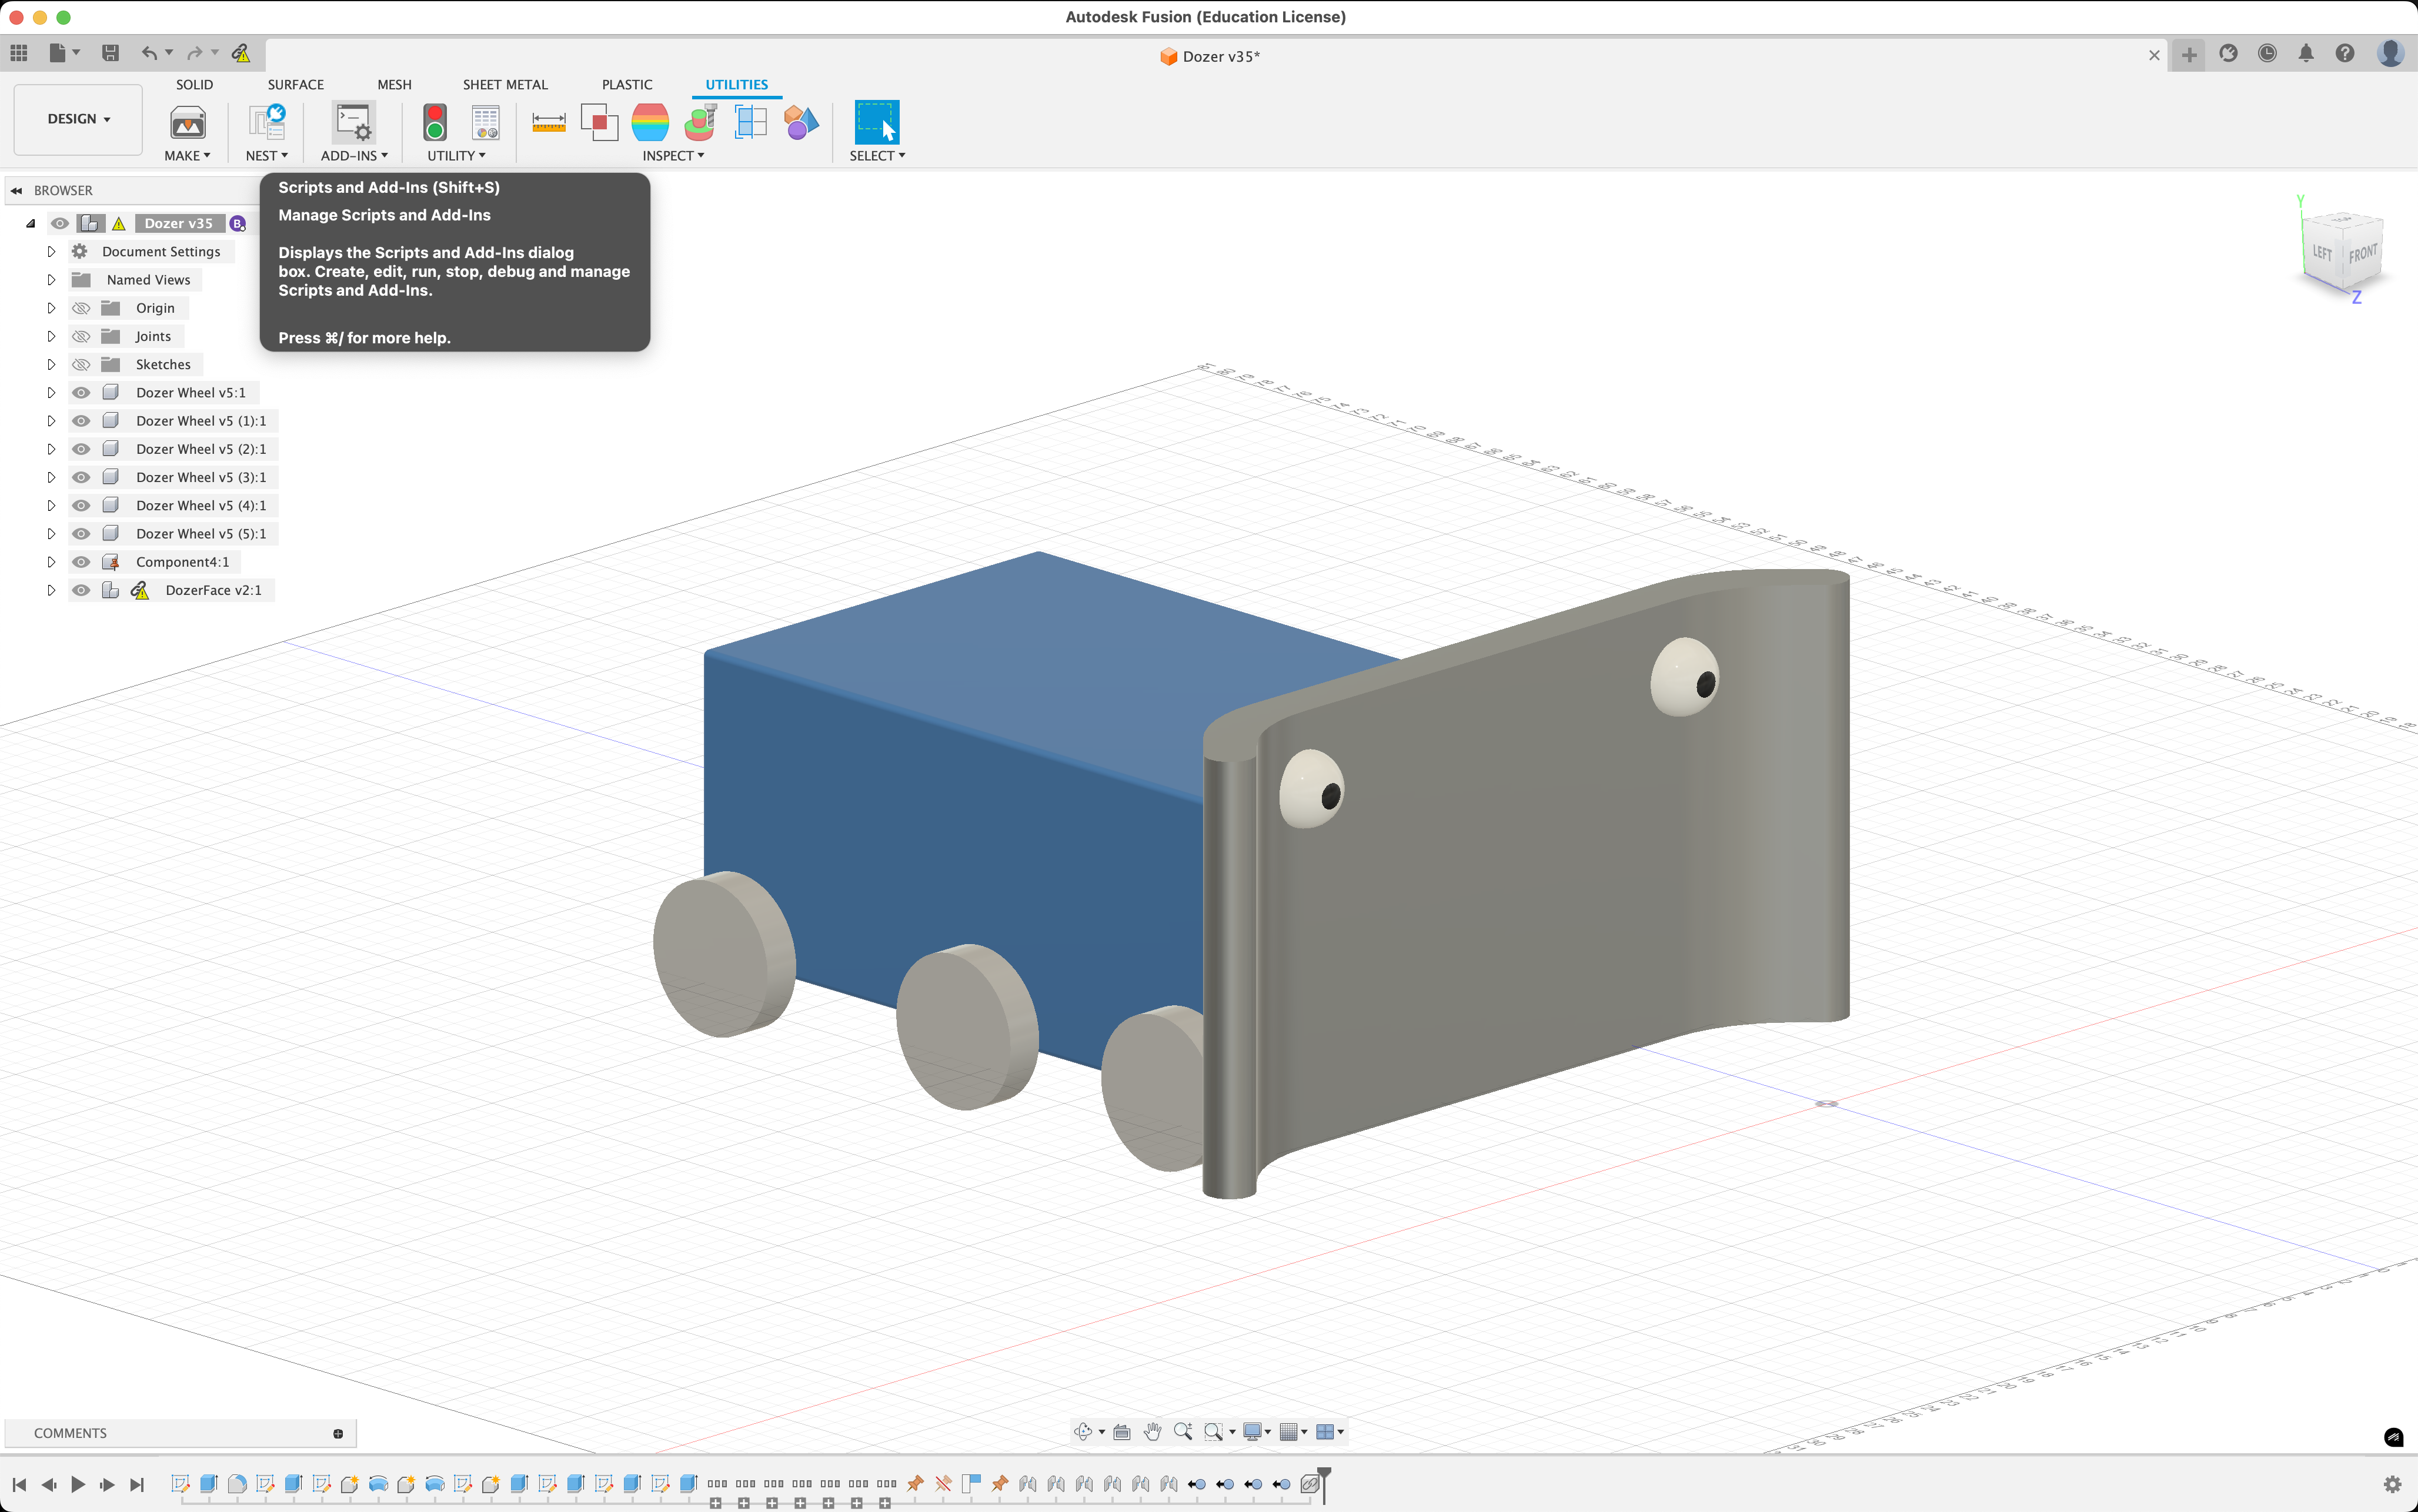
Task: Jump to the timeline beginning
Action: [x=19, y=1485]
